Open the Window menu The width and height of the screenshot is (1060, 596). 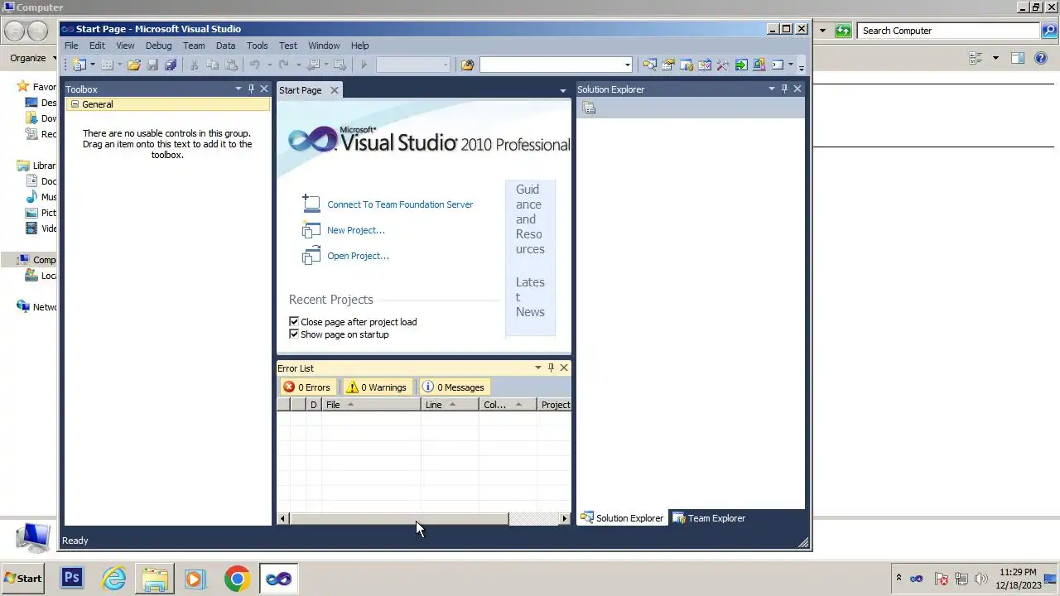coord(324,46)
